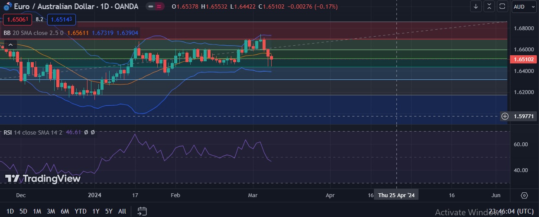Image resolution: width=539 pixels, height=217 pixels.
Task: Select the 5D time range
Action: click(x=23, y=211)
